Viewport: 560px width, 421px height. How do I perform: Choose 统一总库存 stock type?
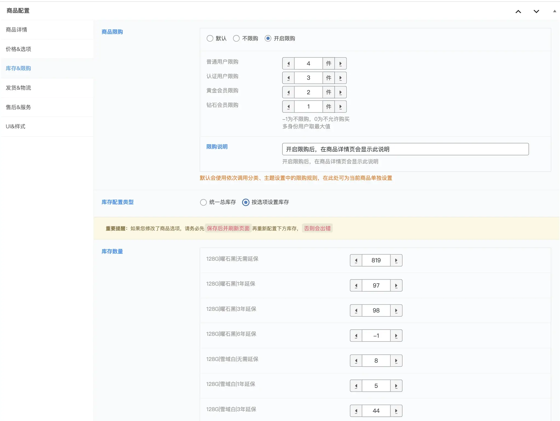click(x=203, y=202)
